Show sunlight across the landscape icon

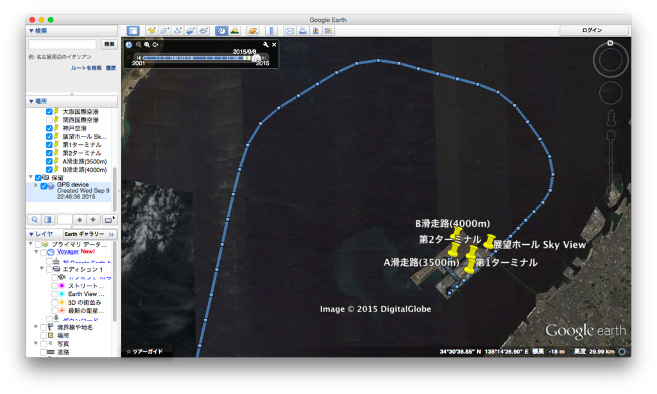point(235,31)
